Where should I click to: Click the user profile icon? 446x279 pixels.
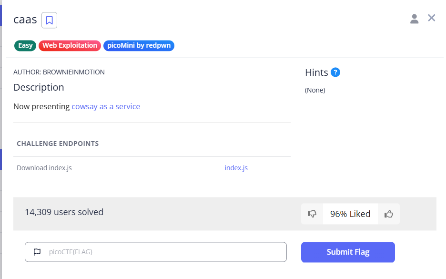(x=414, y=19)
